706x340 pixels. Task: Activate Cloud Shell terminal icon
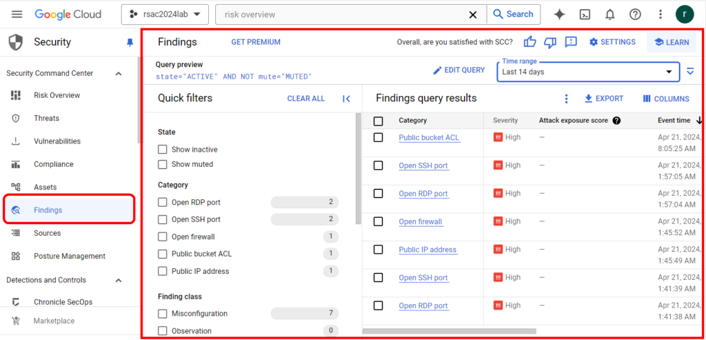coord(585,14)
